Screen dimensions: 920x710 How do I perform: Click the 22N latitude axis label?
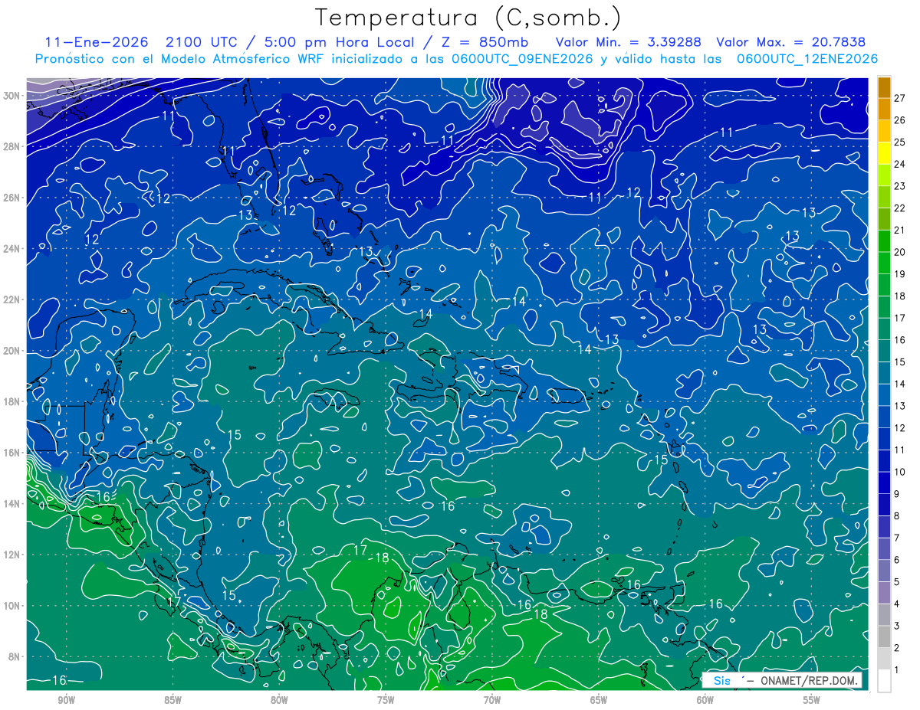[x=13, y=299]
